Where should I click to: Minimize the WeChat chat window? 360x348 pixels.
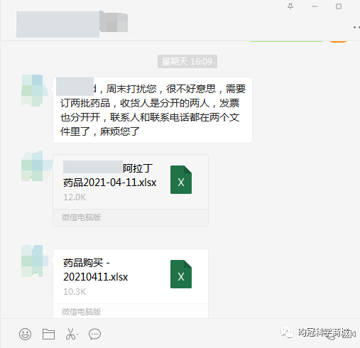tap(315, 6)
